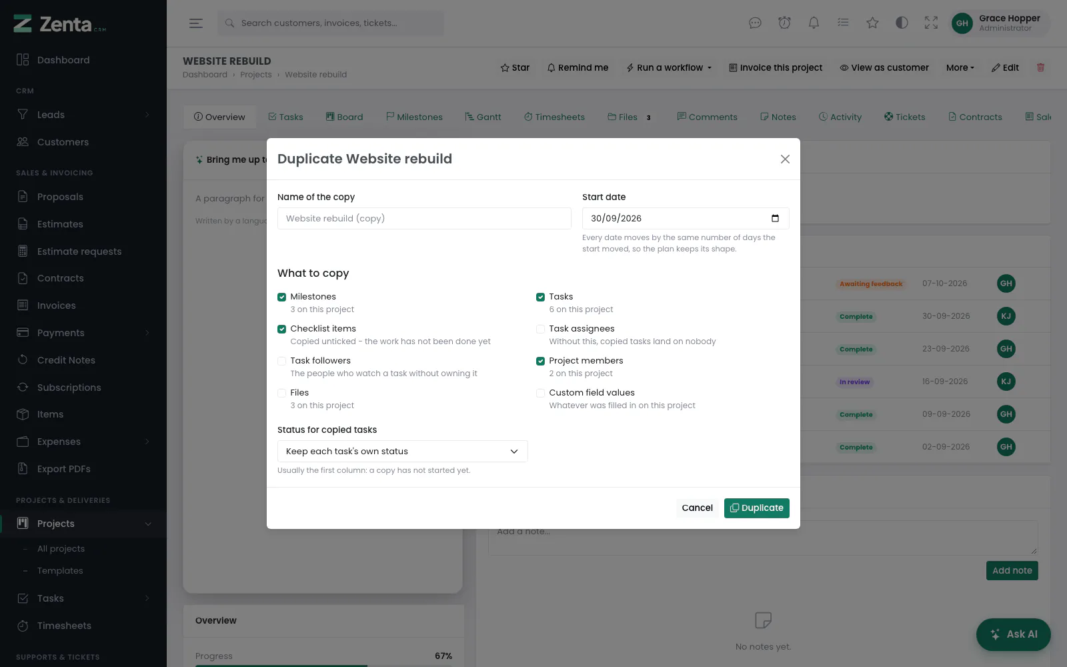Switch to the Gantt tab
This screenshot has height=667, width=1067.
(483, 117)
